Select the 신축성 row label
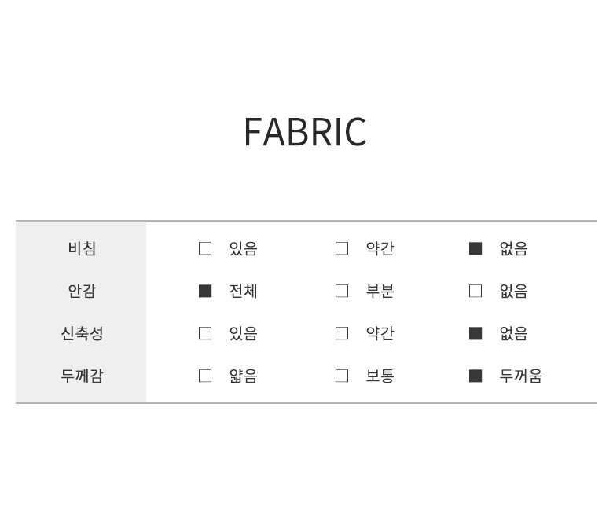Image resolution: width=613 pixels, height=517 pixels. coord(82,333)
